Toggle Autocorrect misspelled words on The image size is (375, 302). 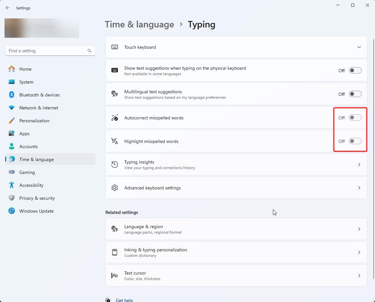pos(355,117)
